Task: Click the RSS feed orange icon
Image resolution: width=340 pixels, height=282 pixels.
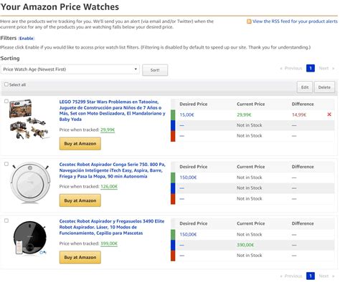Action: (249, 21)
